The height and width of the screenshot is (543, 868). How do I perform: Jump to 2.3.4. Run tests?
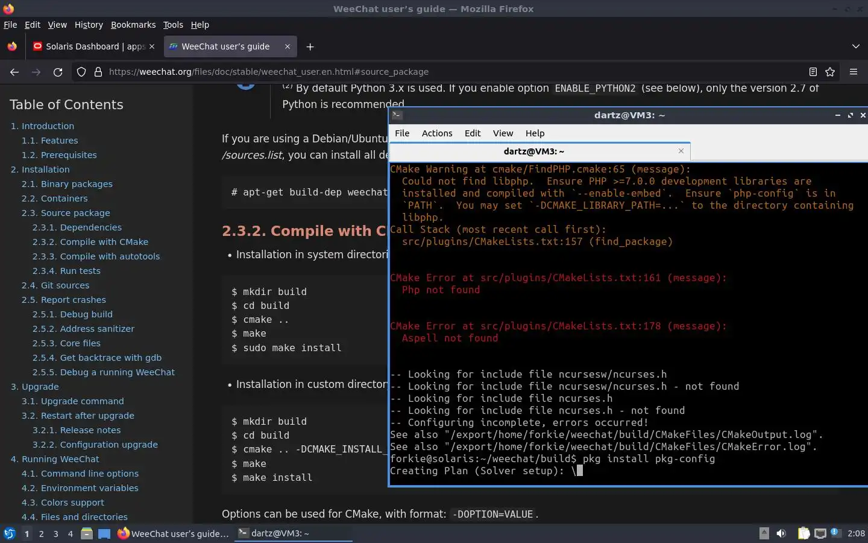(66, 271)
